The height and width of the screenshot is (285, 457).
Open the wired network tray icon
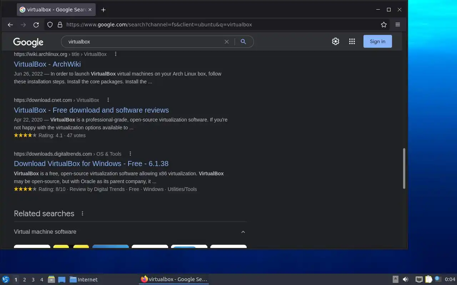coord(419,279)
